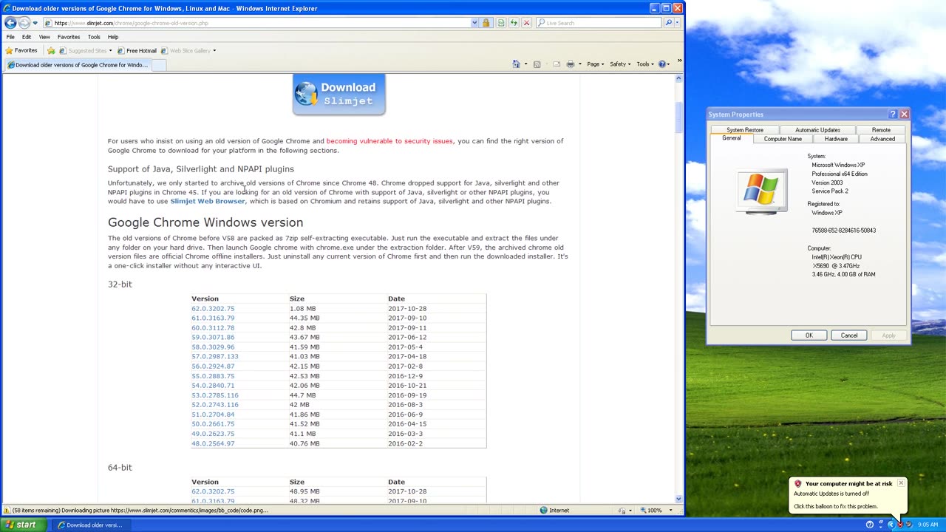Open the Tools command bar menu
Screen dimensions: 946x532
pos(645,64)
